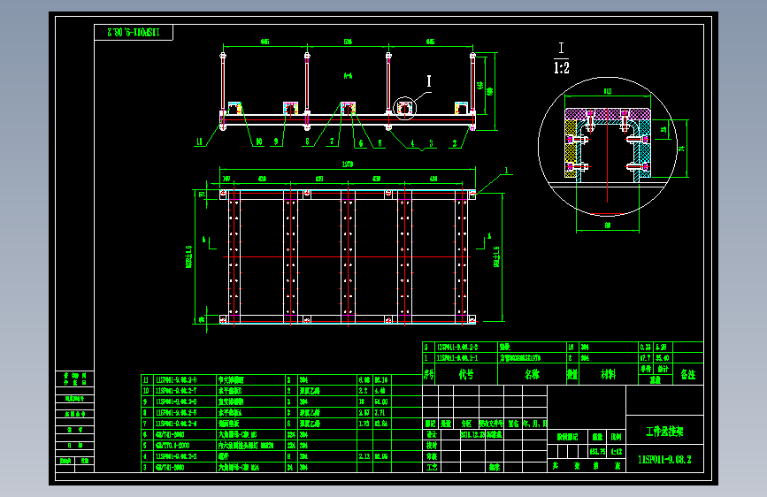Click the 材料 header in parts list
767x497 pixels.
(608, 374)
